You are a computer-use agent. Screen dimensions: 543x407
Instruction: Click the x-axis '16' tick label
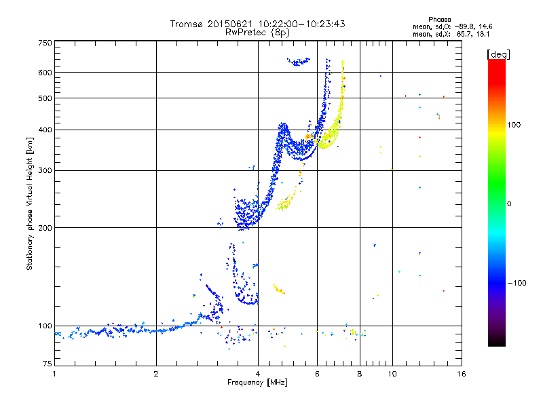pos(462,374)
